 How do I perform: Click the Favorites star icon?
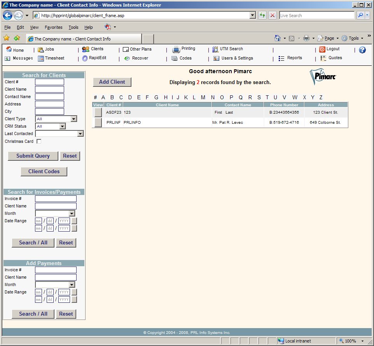pyautogui.click(x=7, y=38)
